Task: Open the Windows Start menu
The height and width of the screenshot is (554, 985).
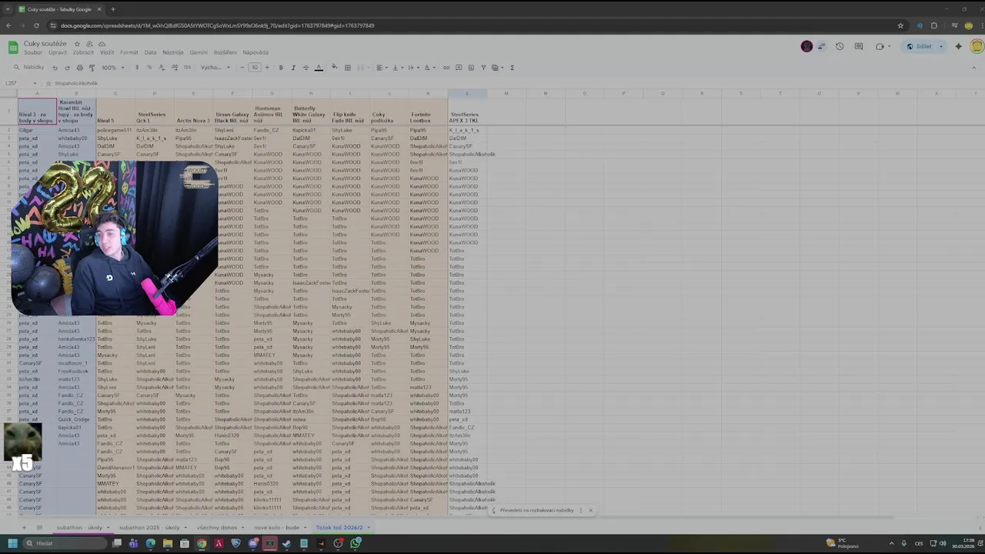Action: pyautogui.click(x=12, y=543)
